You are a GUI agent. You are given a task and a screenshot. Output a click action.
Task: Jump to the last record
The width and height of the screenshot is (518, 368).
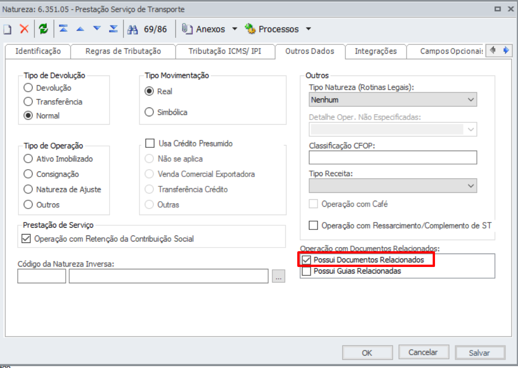point(113,29)
